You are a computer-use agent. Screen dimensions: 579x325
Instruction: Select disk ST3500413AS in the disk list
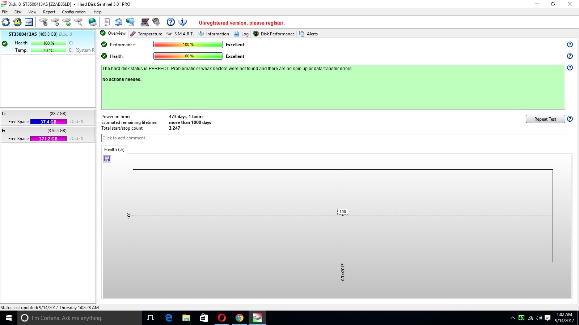pyautogui.click(x=48, y=42)
